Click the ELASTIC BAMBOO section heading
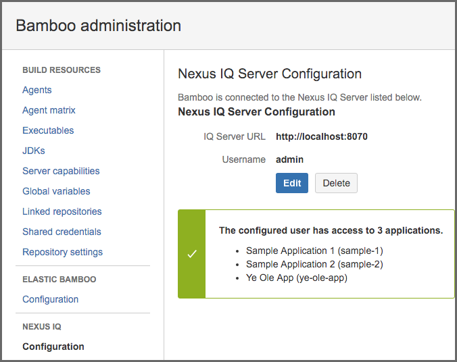The width and height of the screenshot is (457, 362). pos(59,280)
